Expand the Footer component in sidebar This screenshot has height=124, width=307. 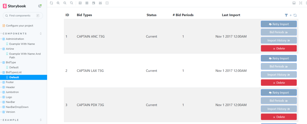(10, 82)
